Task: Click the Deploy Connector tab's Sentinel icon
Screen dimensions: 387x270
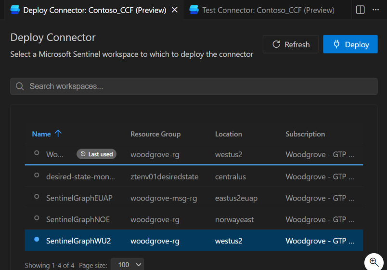Action: point(15,10)
